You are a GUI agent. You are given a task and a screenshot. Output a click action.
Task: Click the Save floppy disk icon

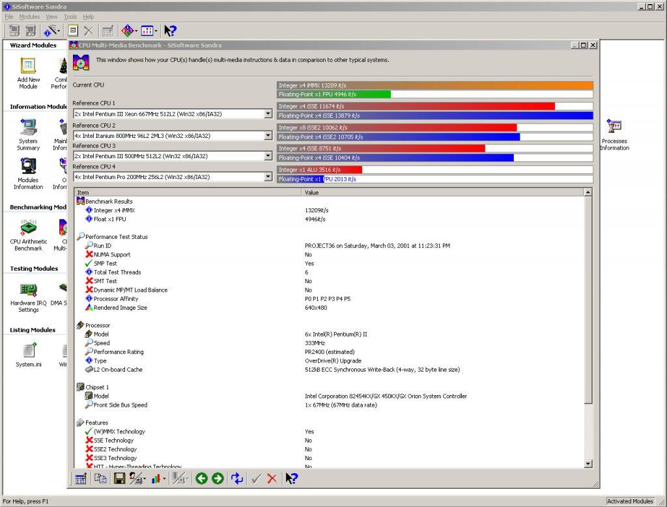click(x=119, y=478)
